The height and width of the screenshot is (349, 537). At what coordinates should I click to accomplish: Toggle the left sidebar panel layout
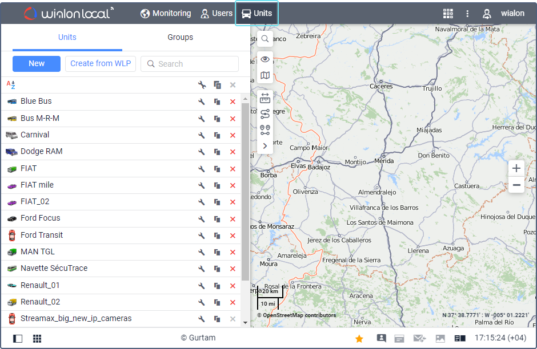pyautogui.click(x=18, y=339)
